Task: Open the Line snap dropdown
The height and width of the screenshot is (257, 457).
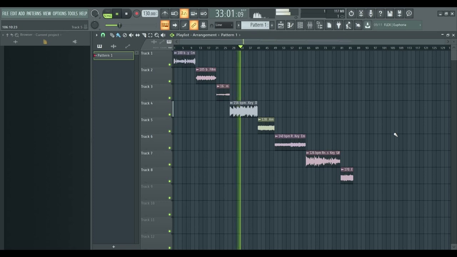Action: (x=224, y=25)
